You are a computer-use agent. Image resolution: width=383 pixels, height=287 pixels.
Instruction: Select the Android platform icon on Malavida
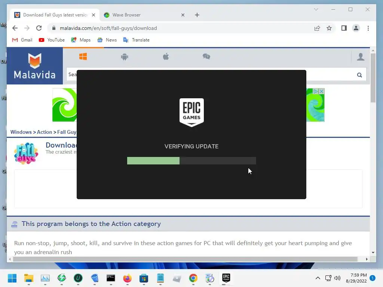125,57
